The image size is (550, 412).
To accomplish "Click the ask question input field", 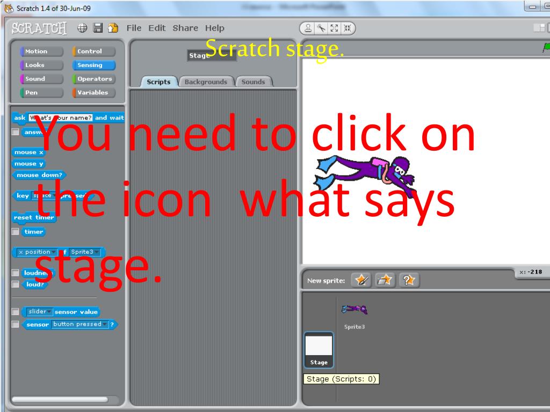I will pyautogui.click(x=61, y=117).
